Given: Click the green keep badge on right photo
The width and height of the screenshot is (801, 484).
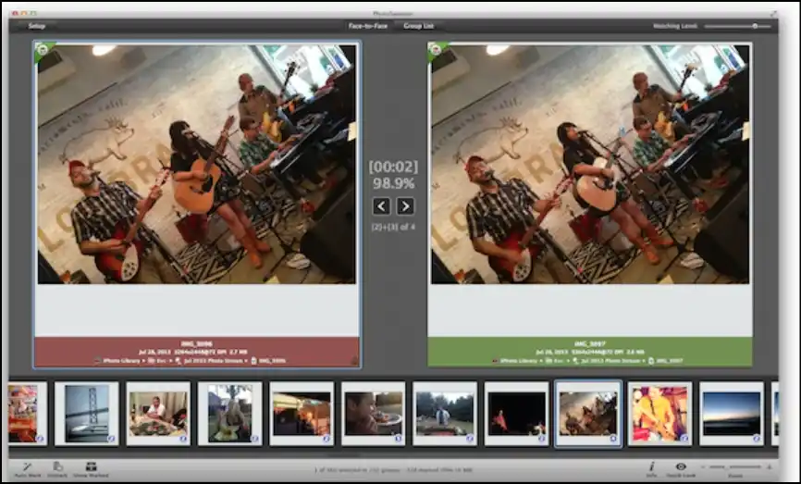Looking at the screenshot, I should (436, 49).
